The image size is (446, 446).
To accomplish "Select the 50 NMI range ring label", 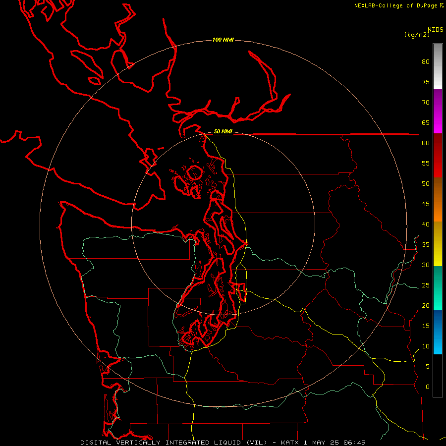I will point(223,131).
